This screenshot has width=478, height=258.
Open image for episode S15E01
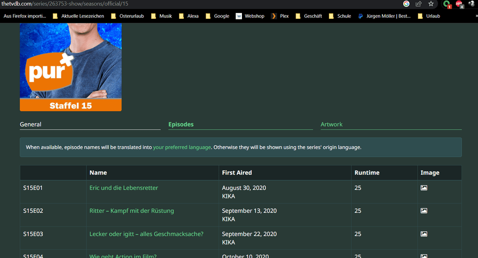(x=424, y=188)
